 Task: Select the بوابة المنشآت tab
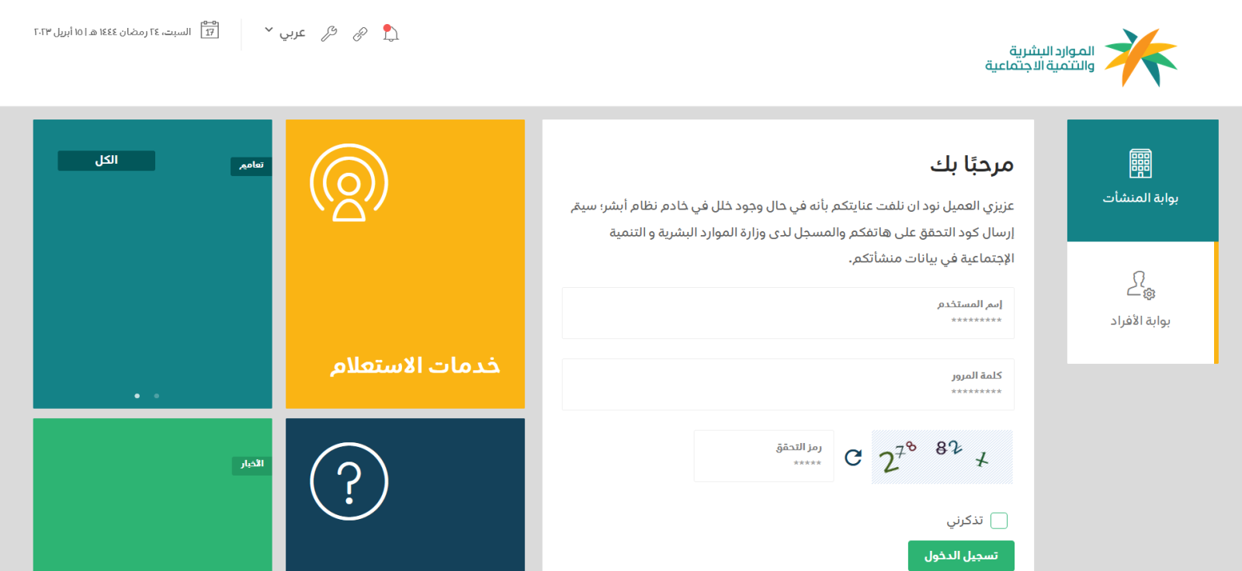pos(1143,180)
